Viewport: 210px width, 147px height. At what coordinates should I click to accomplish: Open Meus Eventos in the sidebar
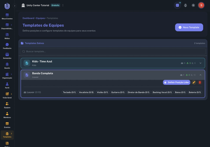[7, 17]
